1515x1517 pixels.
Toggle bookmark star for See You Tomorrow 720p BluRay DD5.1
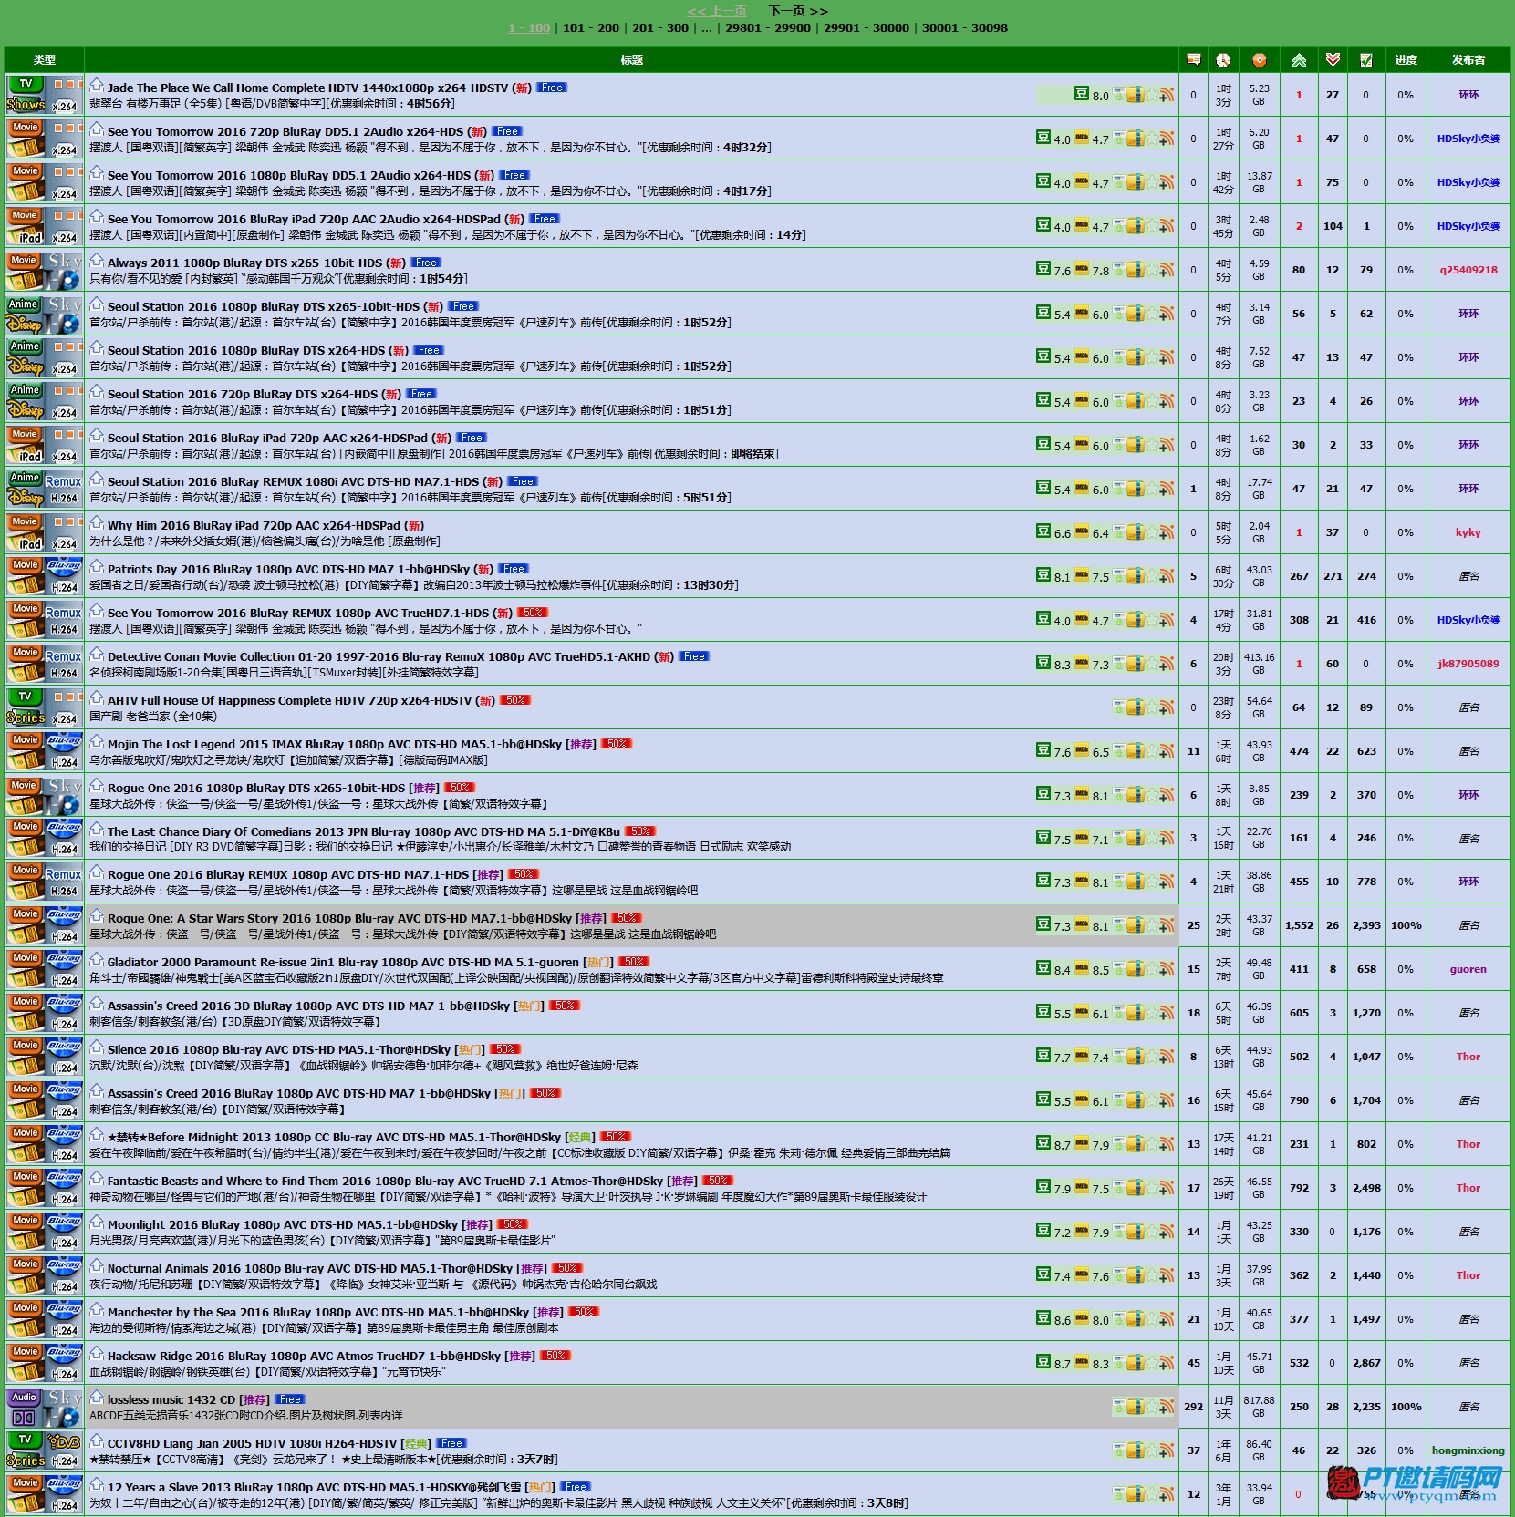(1150, 139)
